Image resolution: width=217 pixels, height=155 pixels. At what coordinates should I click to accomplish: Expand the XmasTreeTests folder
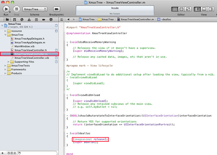[5, 66]
